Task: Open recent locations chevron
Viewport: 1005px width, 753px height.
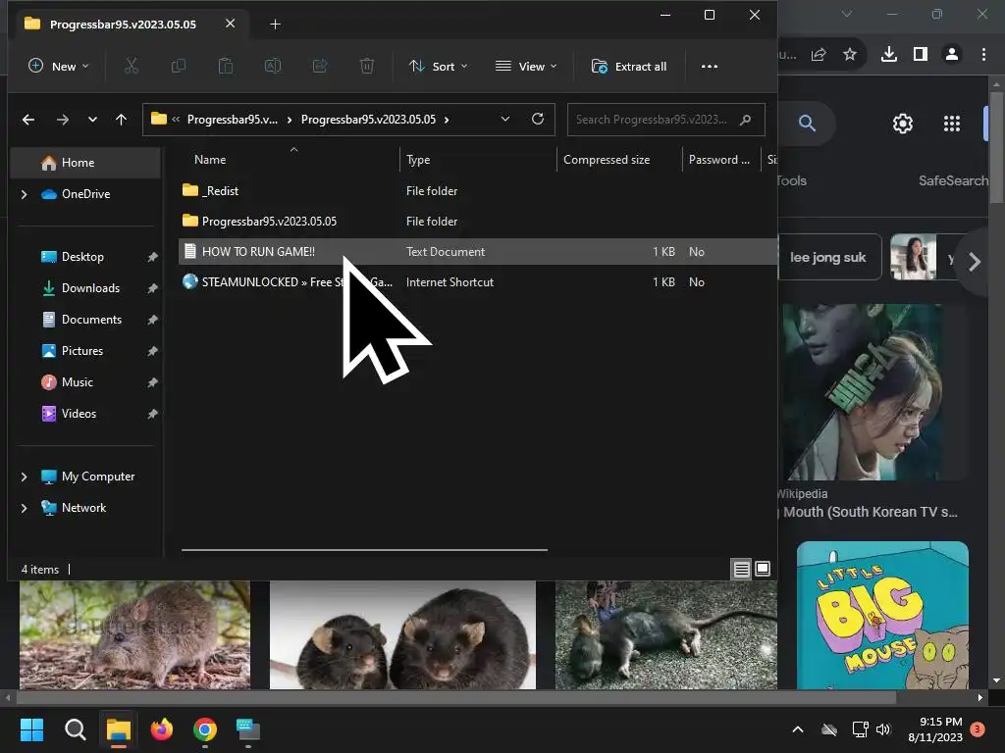Action: (x=92, y=120)
